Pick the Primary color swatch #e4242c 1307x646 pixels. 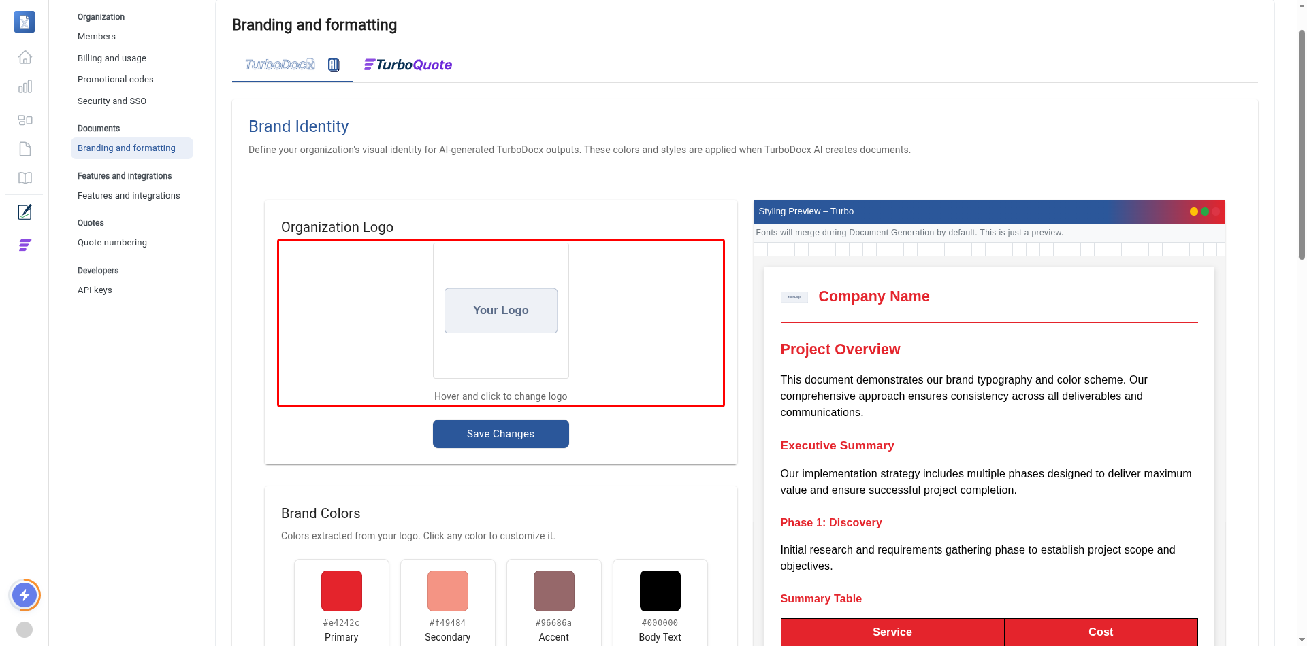click(342, 591)
